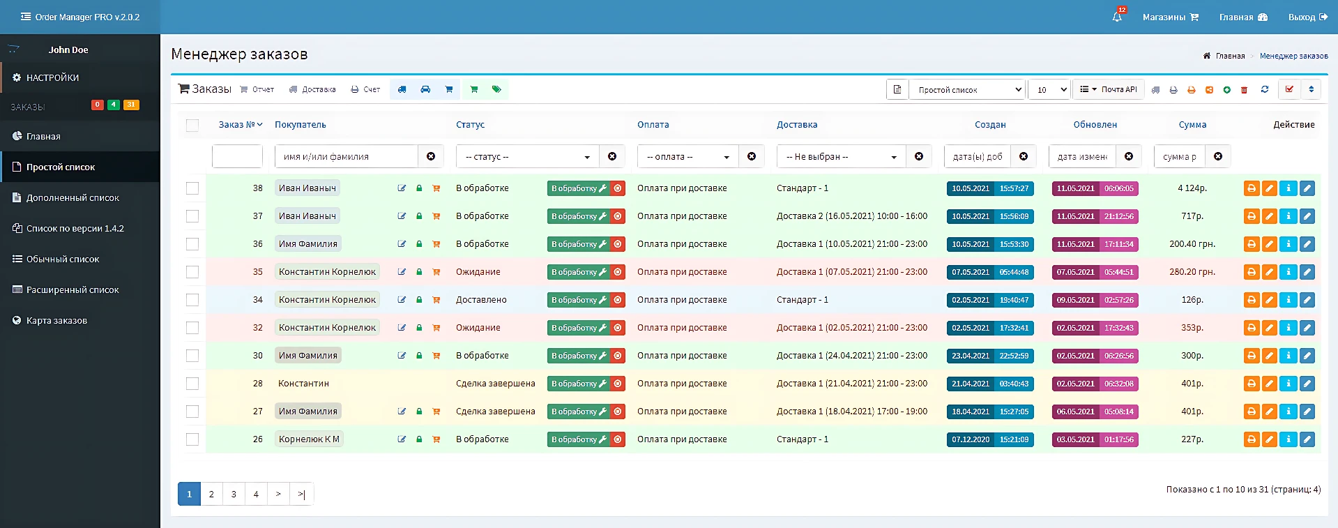
Task: Open the rows-per-page dropdown showing 10
Action: point(1049,89)
